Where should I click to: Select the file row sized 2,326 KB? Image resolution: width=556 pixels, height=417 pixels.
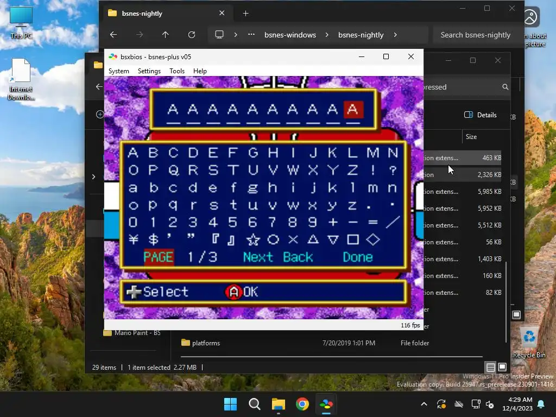pos(463,174)
